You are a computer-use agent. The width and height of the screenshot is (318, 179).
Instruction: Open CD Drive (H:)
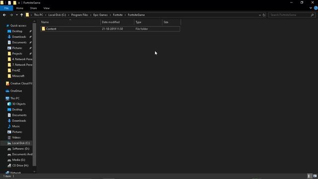[x=20, y=166]
